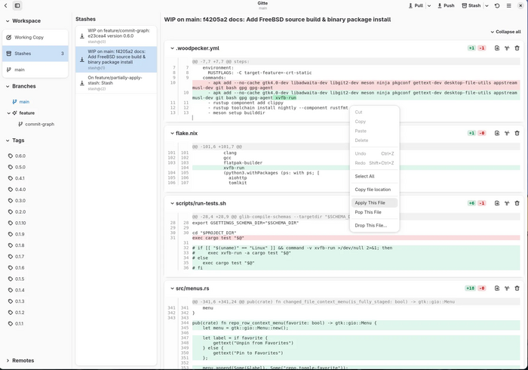528x370 pixels.
Task: Select tag 0.4.1
Action: 20,178
